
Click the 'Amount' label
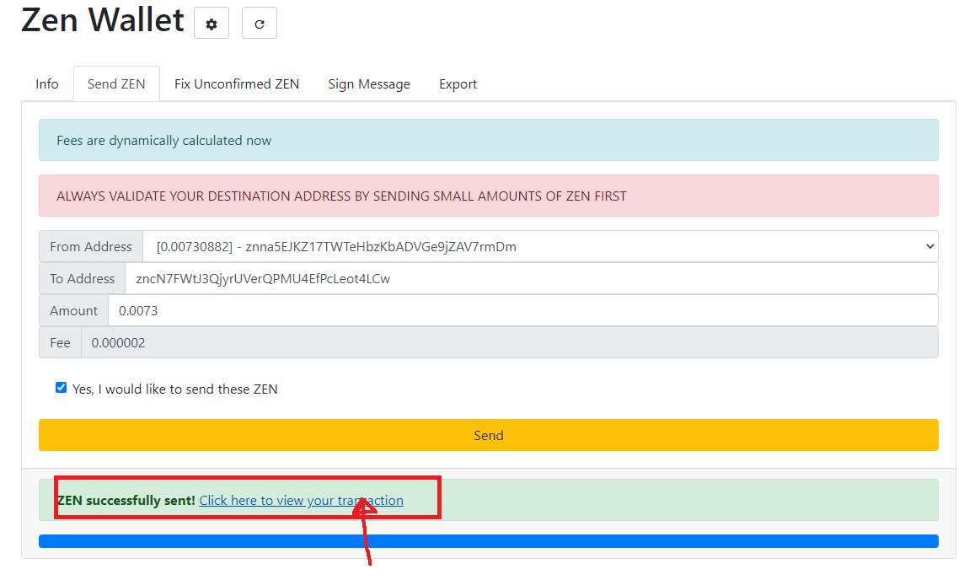coord(74,310)
